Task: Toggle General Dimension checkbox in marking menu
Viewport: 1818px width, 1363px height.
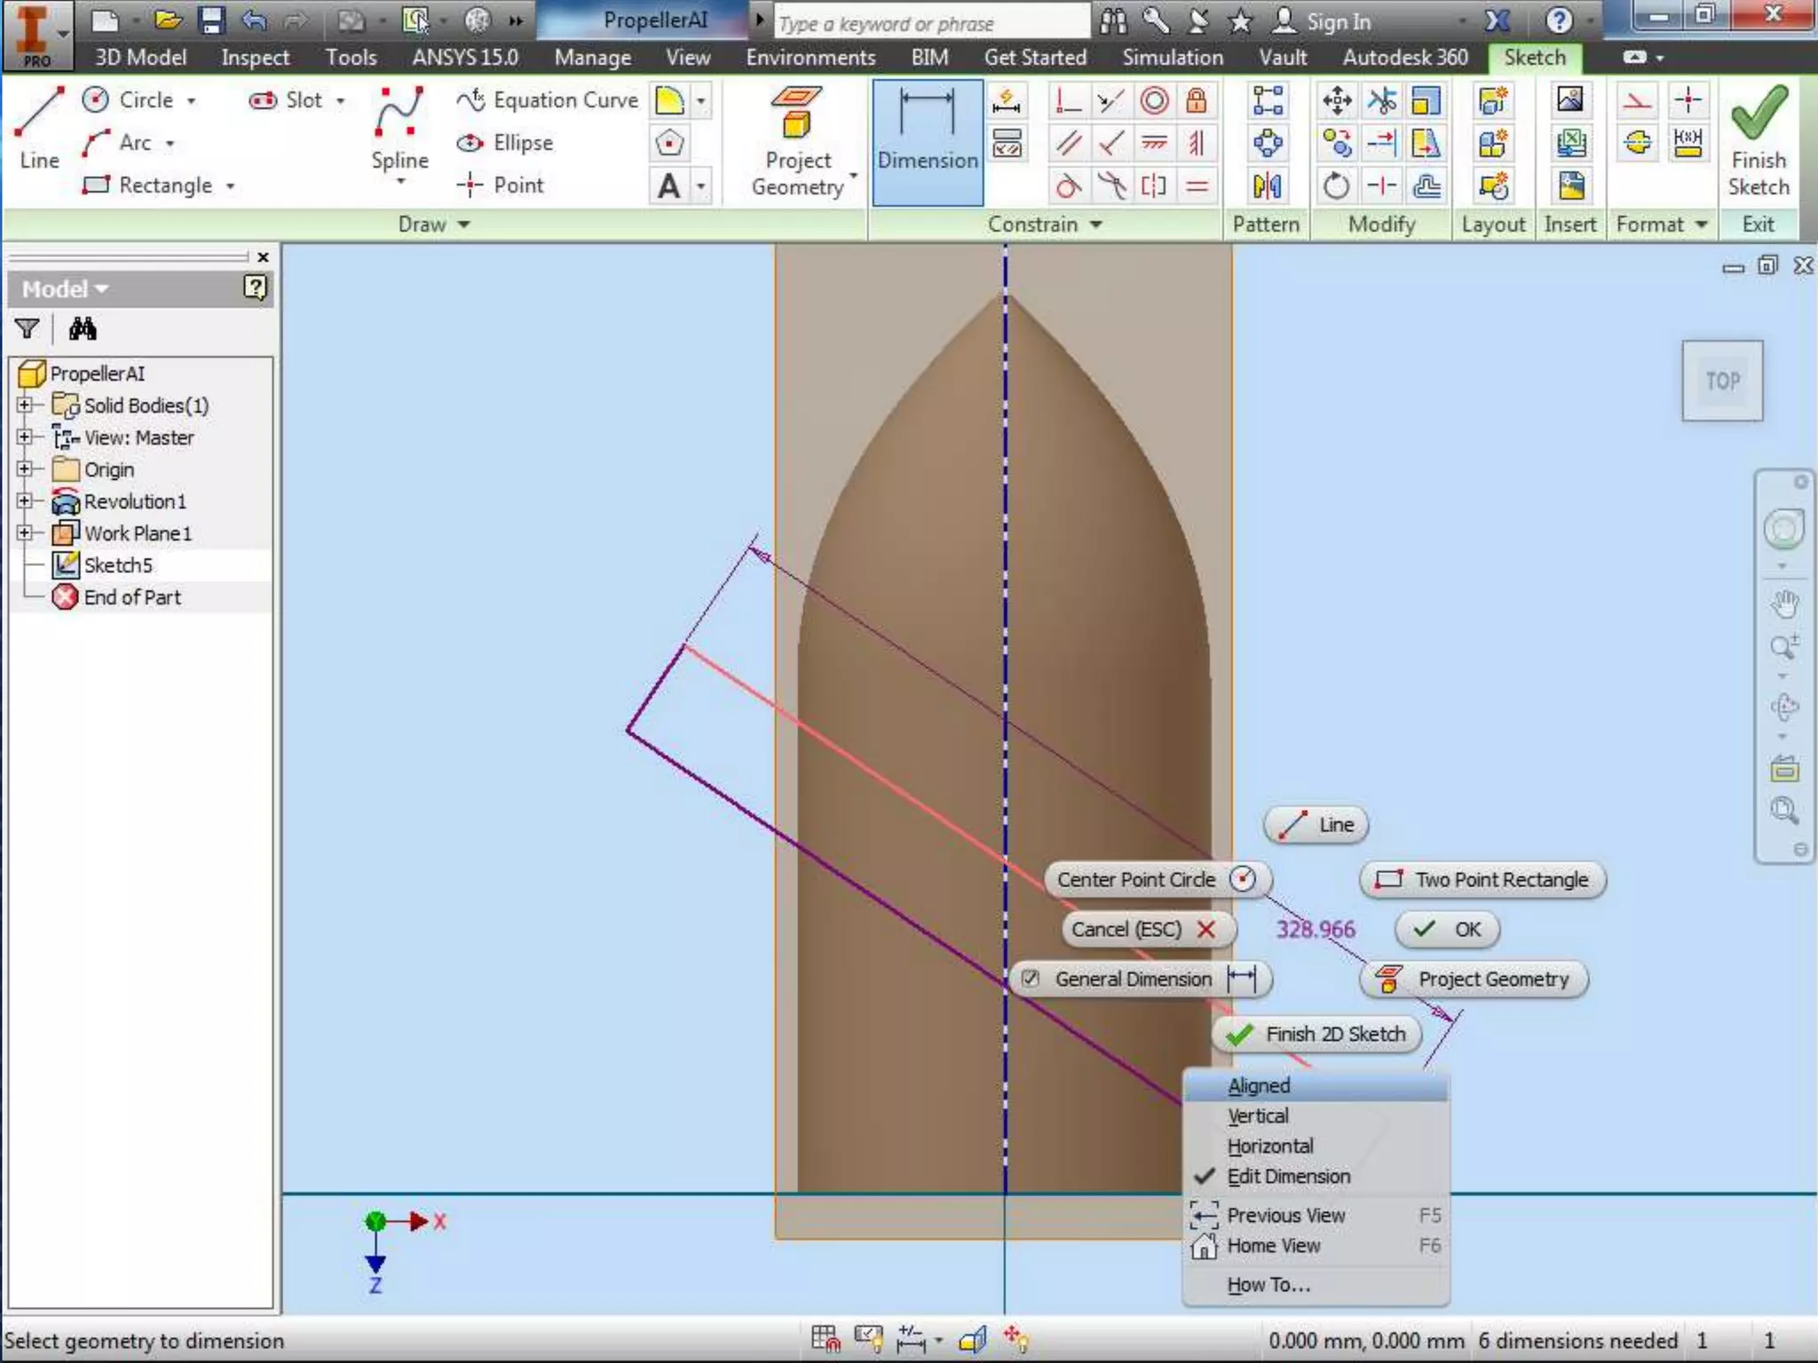Action: pos(1031,979)
